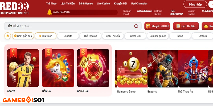This screenshot has width=213, height=106.
Task: Select the Keno category chip
Action: click(x=180, y=36)
